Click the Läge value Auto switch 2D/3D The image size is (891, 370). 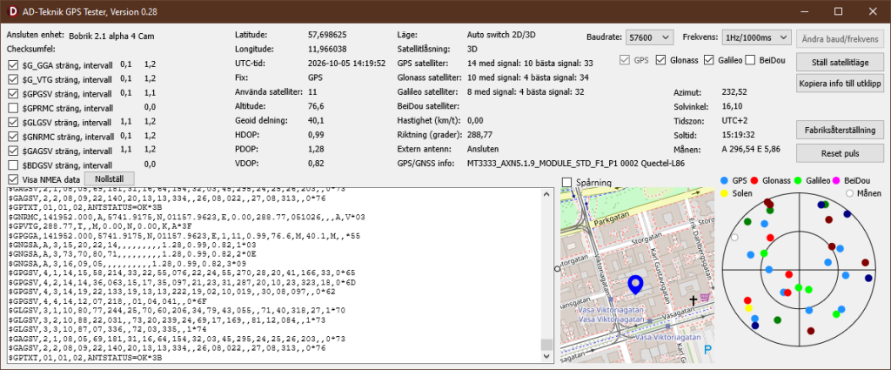pyautogui.click(x=501, y=35)
